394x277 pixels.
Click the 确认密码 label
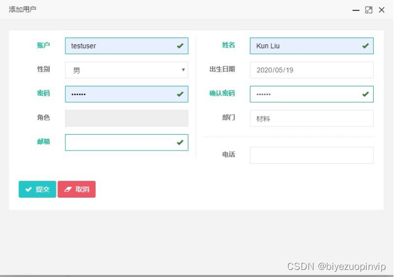(222, 94)
